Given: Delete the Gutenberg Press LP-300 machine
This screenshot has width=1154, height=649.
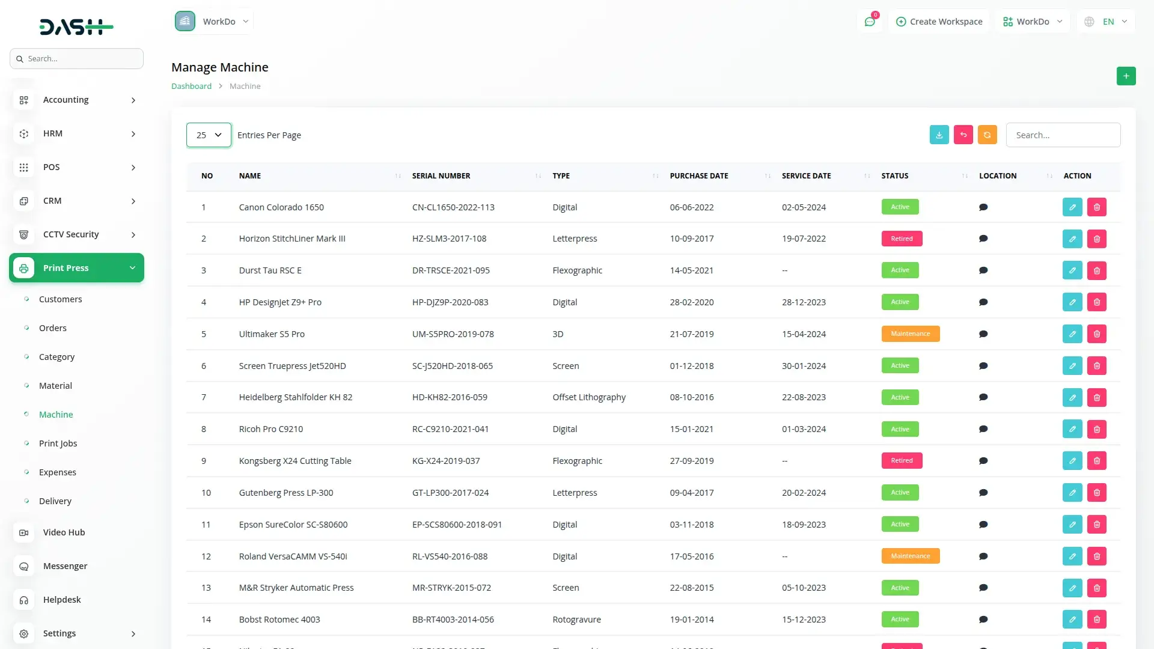Looking at the screenshot, I should tap(1096, 493).
